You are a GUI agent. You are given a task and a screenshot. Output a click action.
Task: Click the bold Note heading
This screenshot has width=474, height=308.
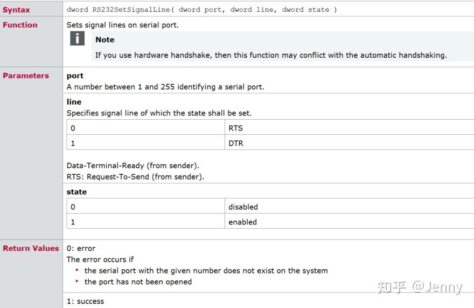click(104, 39)
